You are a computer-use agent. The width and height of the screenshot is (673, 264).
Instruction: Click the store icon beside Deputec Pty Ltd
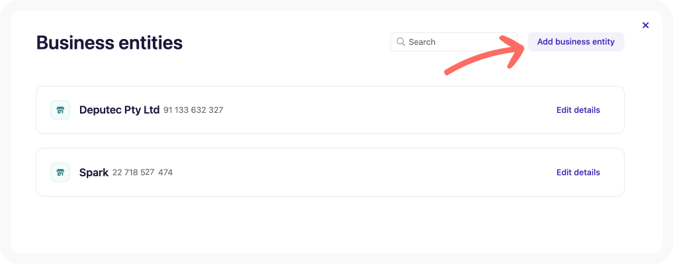60,110
